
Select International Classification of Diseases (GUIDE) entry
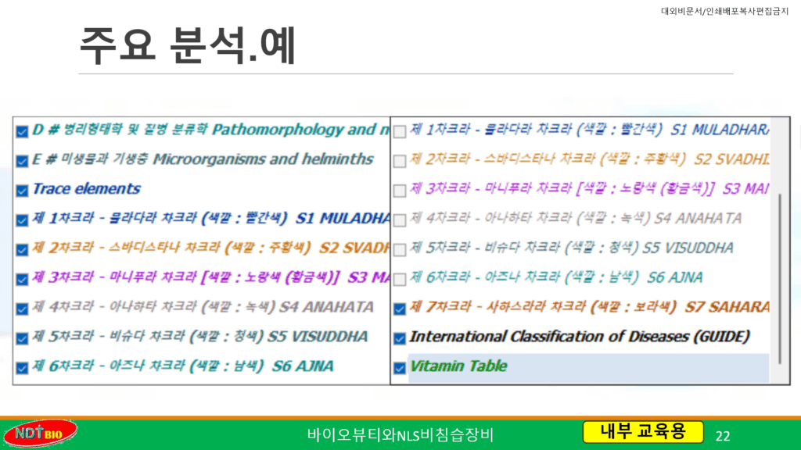579,337
